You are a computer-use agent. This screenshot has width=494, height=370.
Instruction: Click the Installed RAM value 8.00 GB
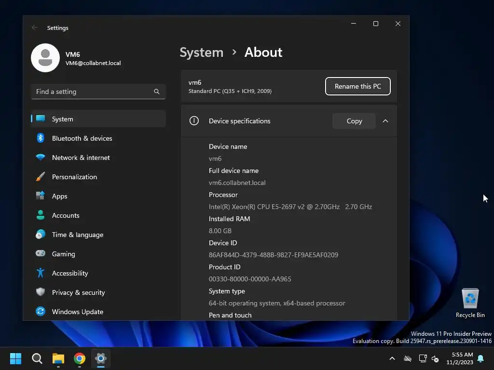pos(220,231)
